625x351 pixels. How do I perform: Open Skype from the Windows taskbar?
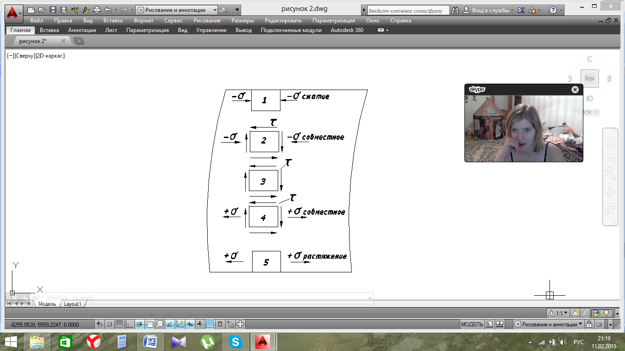(236, 341)
